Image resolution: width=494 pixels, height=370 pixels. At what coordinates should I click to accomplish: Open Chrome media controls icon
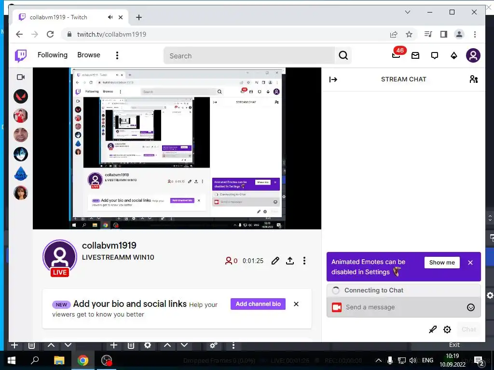(x=428, y=34)
